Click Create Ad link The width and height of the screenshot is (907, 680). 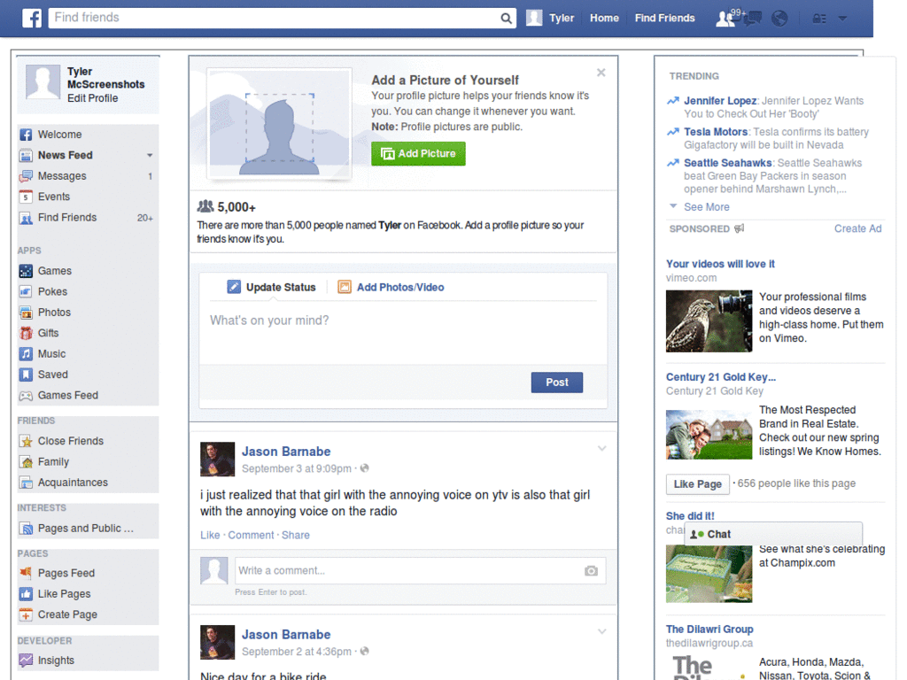(x=857, y=228)
